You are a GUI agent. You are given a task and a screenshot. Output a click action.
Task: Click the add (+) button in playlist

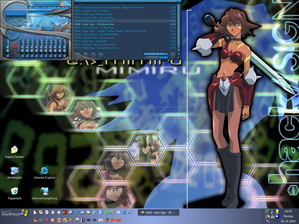pyautogui.click(x=78, y=55)
